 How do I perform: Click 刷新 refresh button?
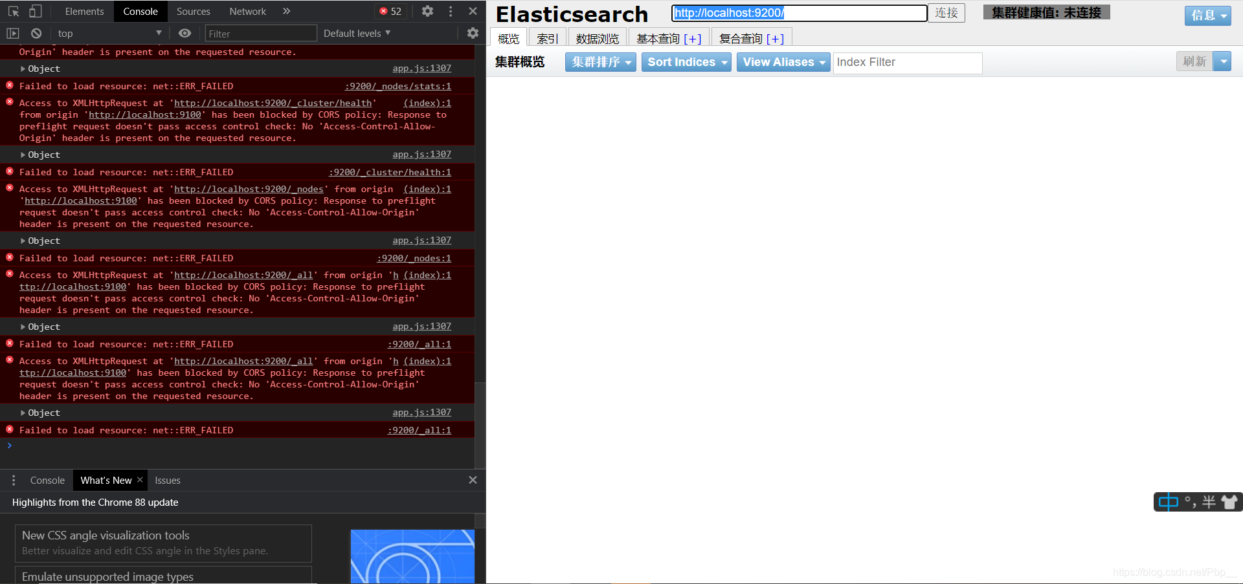click(1194, 61)
